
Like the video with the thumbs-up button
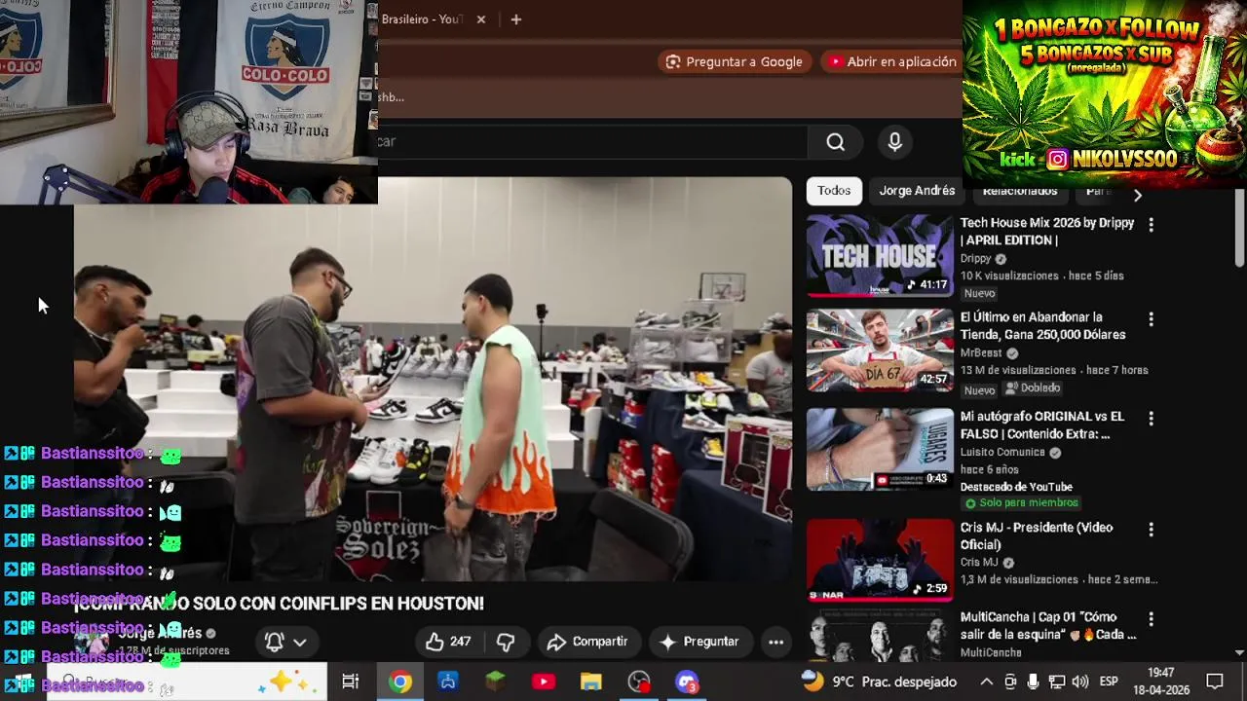[x=448, y=642]
